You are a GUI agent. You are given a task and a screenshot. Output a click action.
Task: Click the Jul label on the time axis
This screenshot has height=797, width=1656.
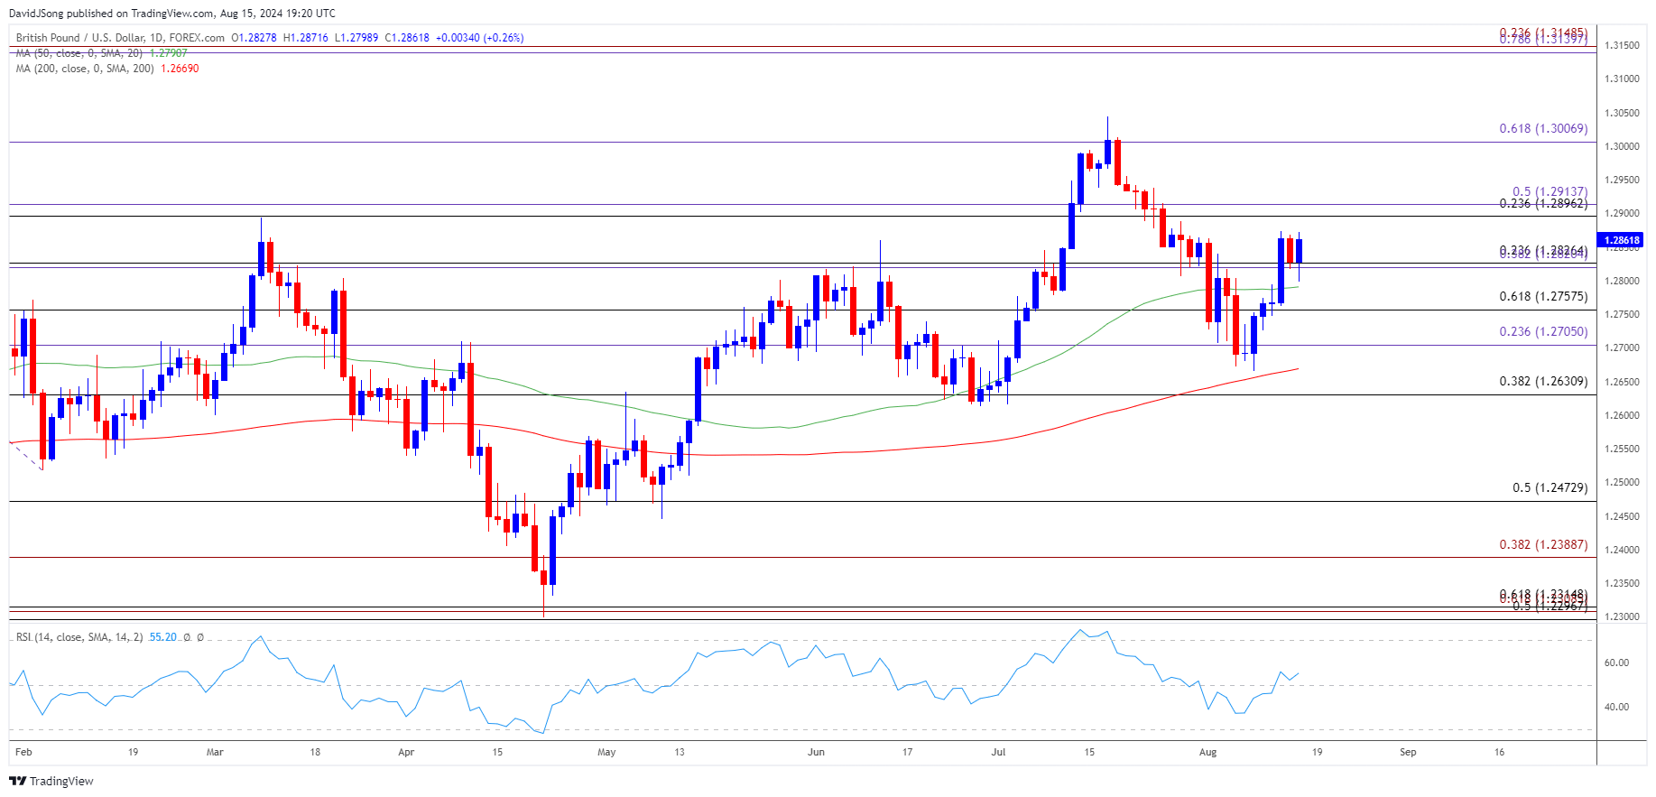(x=998, y=752)
